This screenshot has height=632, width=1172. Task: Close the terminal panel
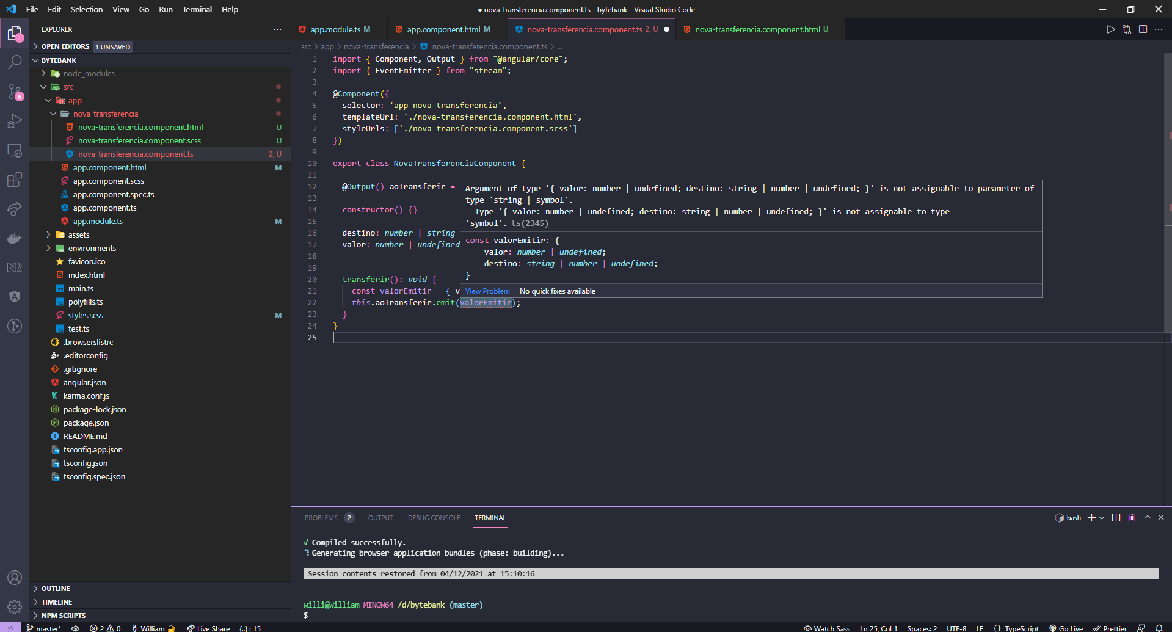pos(1161,517)
